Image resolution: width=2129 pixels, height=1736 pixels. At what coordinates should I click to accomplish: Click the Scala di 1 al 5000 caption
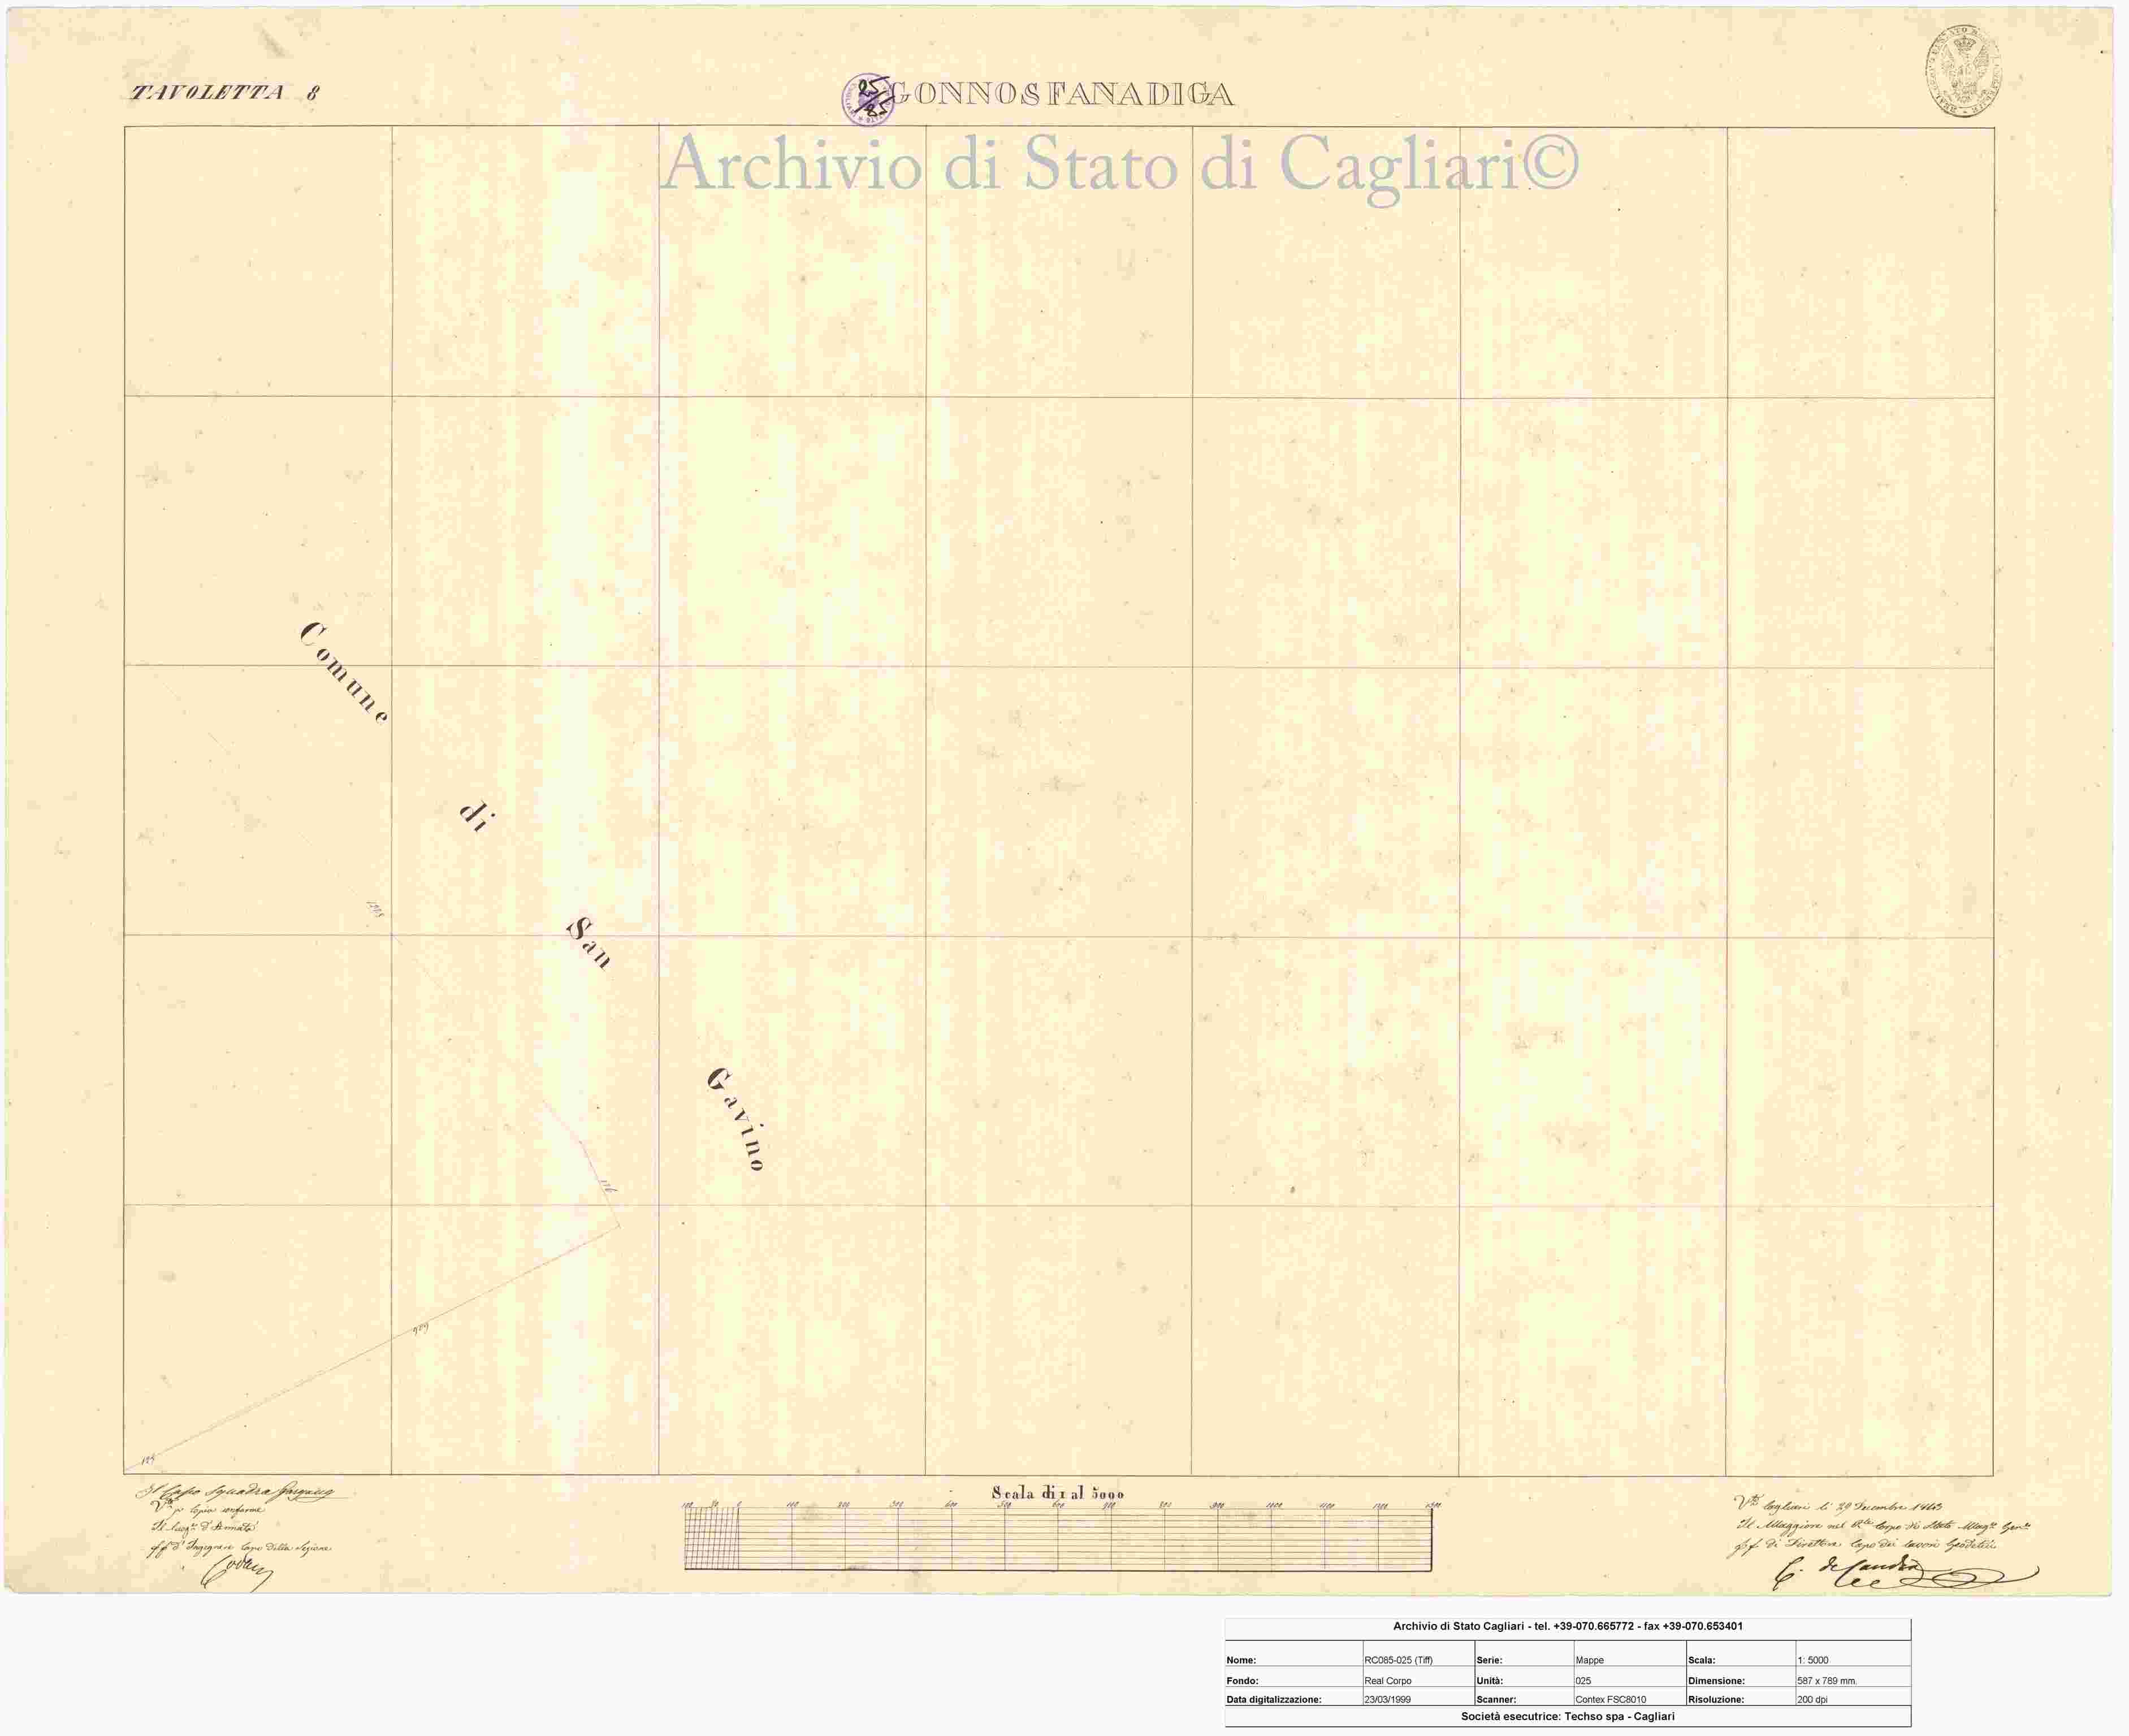pos(1057,1493)
